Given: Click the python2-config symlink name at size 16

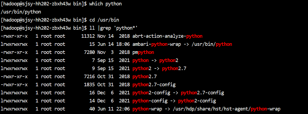Looking at the screenshot, I should tap(151, 93).
